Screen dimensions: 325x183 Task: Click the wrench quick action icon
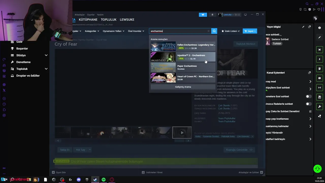320,106
